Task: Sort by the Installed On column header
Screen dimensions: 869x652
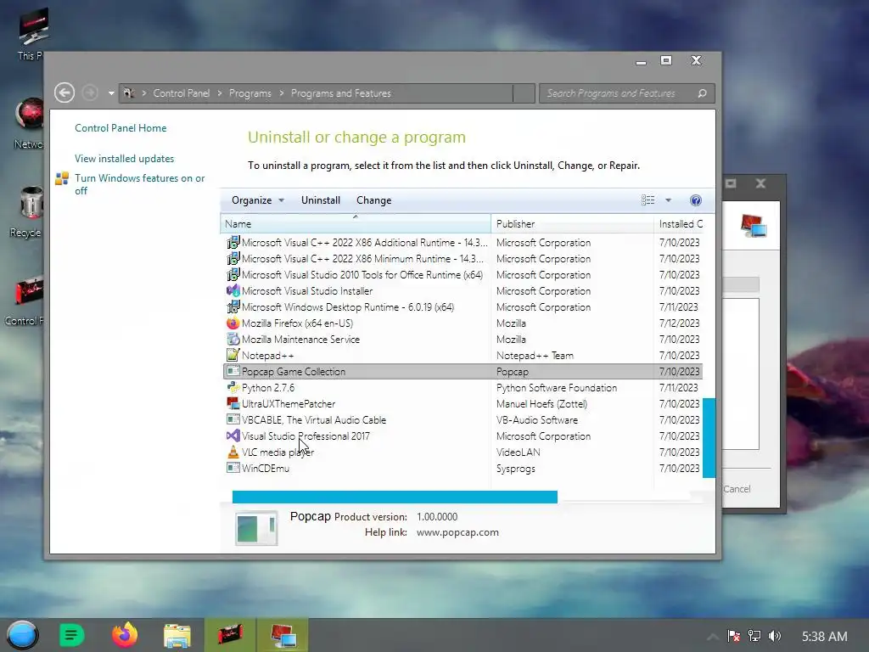Action: [x=681, y=224]
